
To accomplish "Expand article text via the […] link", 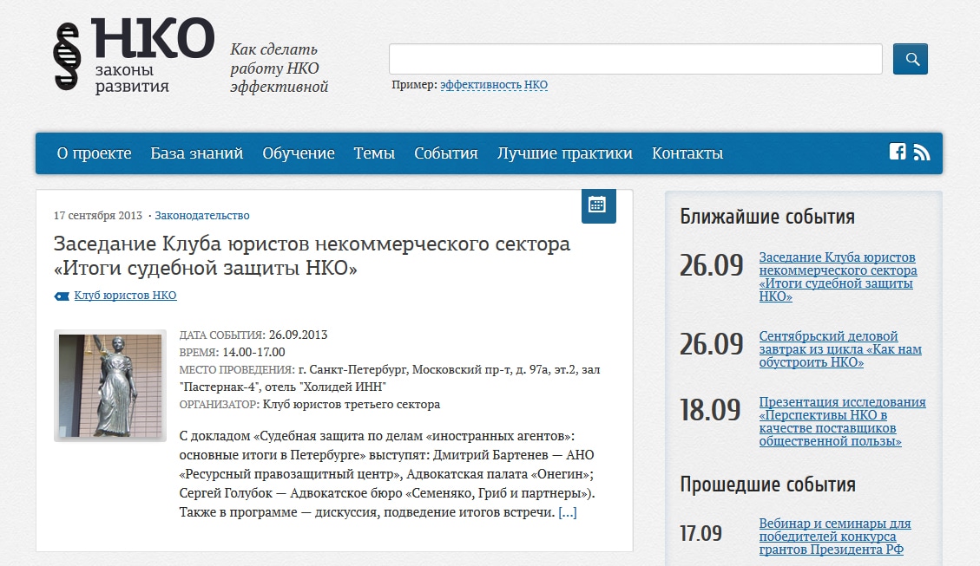I will 567,512.
